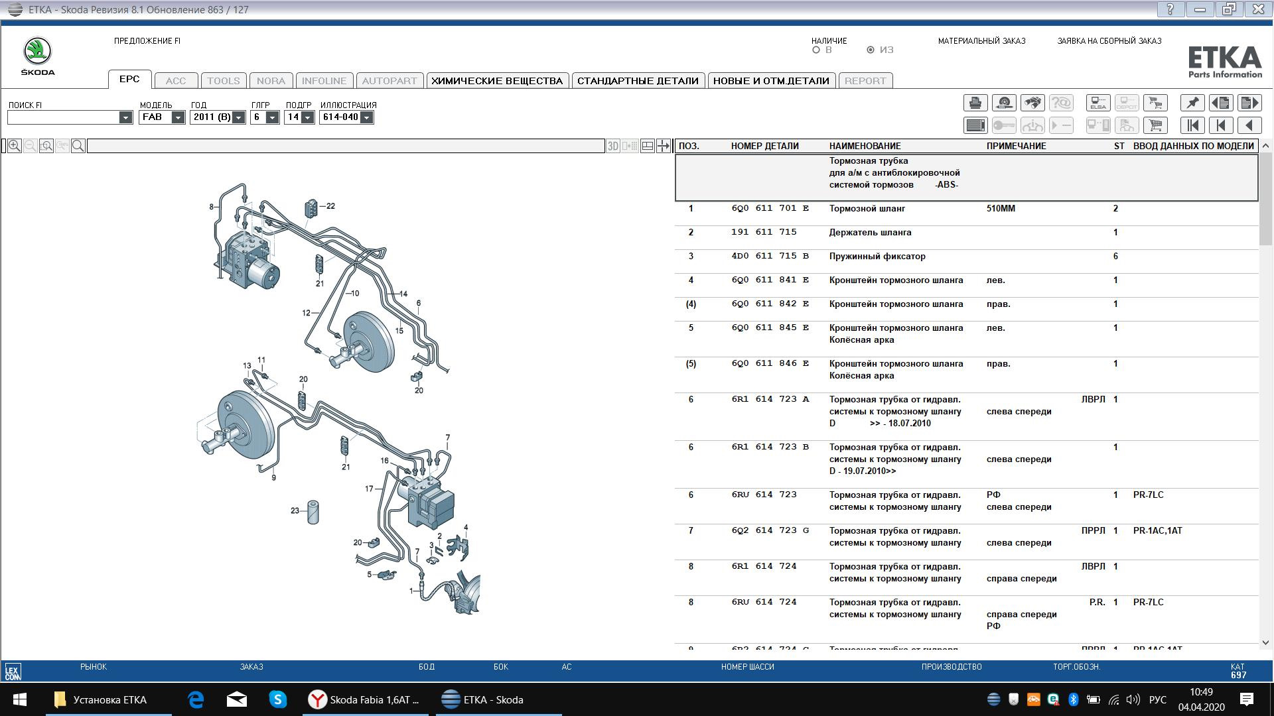Switch to ХИМИЧЕСКИЕ ВЕЩЕСТВА tab
This screenshot has height=716, width=1274.
(x=496, y=81)
